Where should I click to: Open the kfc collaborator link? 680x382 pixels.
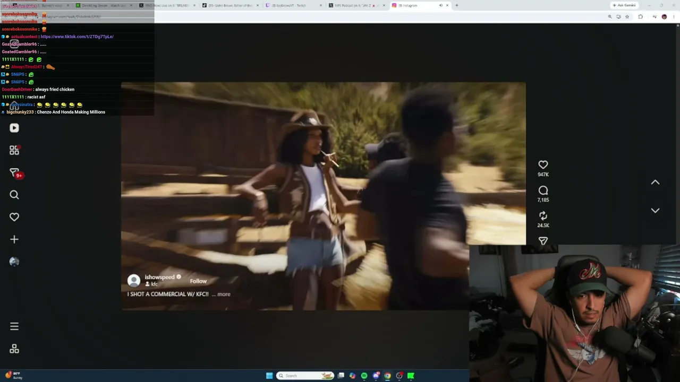point(154,284)
